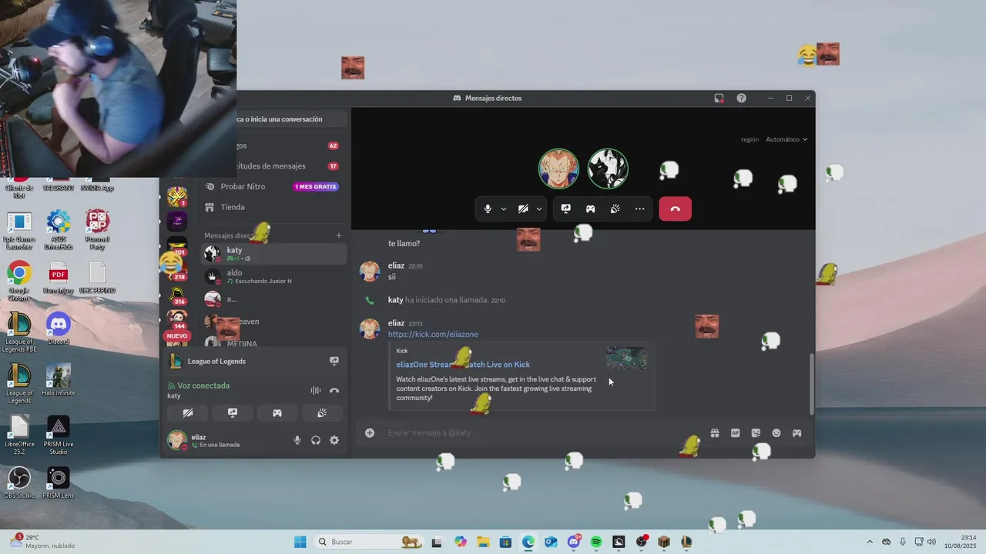986x554 pixels.
Task: Start an activity from the voice panel
Action: tap(277, 413)
